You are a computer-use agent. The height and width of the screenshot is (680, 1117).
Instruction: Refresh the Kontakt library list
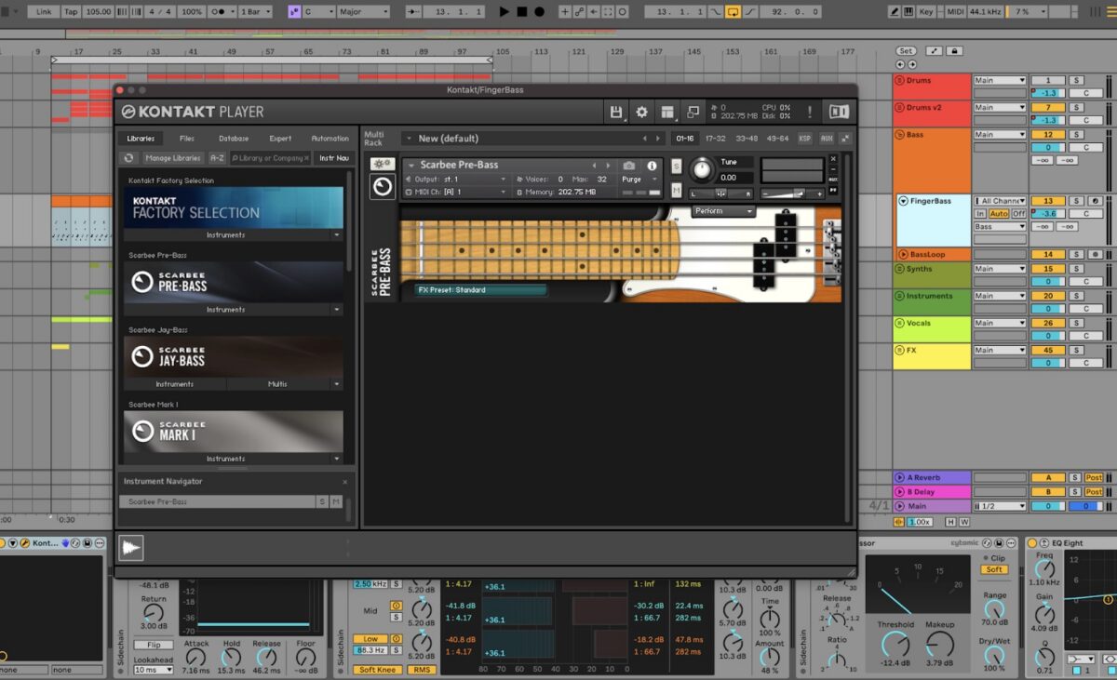point(129,158)
